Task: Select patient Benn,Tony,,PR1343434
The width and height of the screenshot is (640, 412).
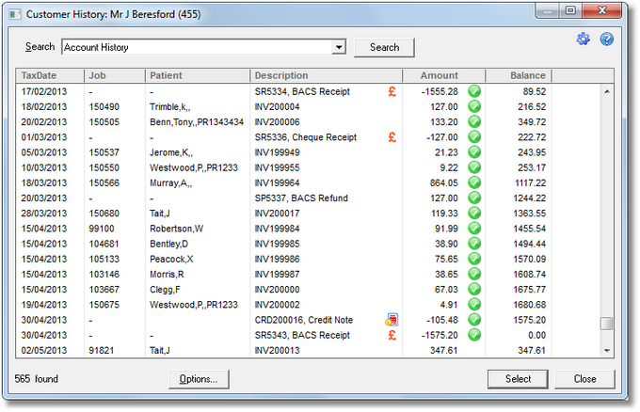Action: click(197, 122)
